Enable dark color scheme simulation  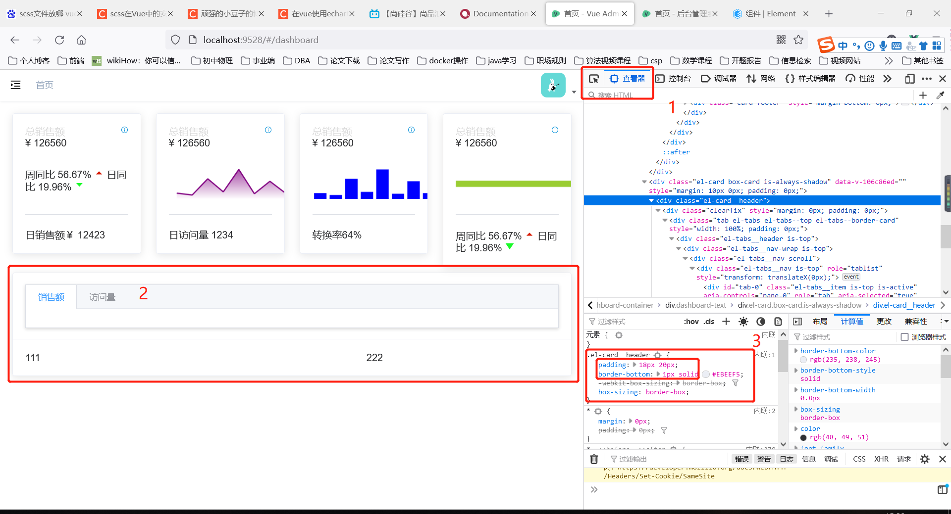[761, 321]
